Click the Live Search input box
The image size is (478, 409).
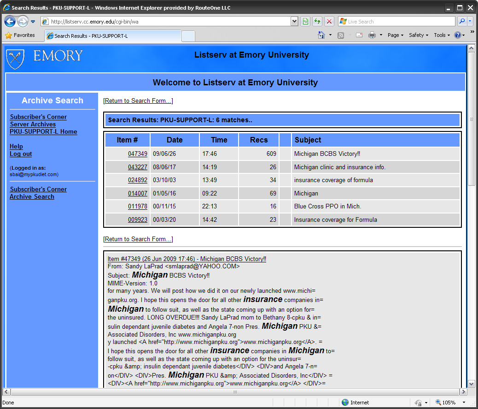(x=396, y=21)
